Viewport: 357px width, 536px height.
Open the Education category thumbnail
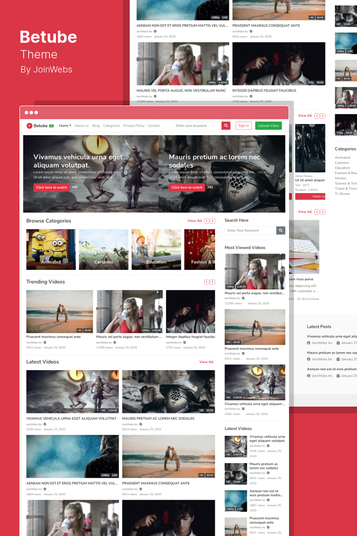click(x=156, y=250)
